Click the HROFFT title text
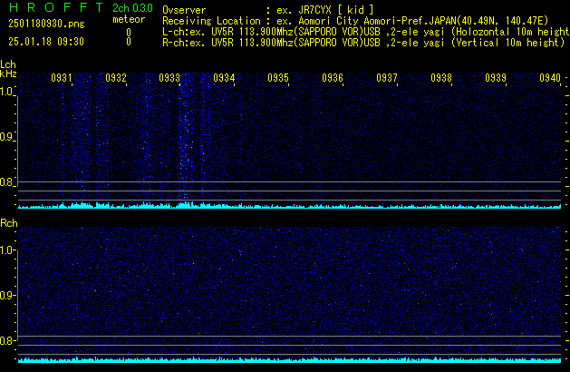Image resolution: width=570 pixels, height=372 pixels. coord(56,7)
